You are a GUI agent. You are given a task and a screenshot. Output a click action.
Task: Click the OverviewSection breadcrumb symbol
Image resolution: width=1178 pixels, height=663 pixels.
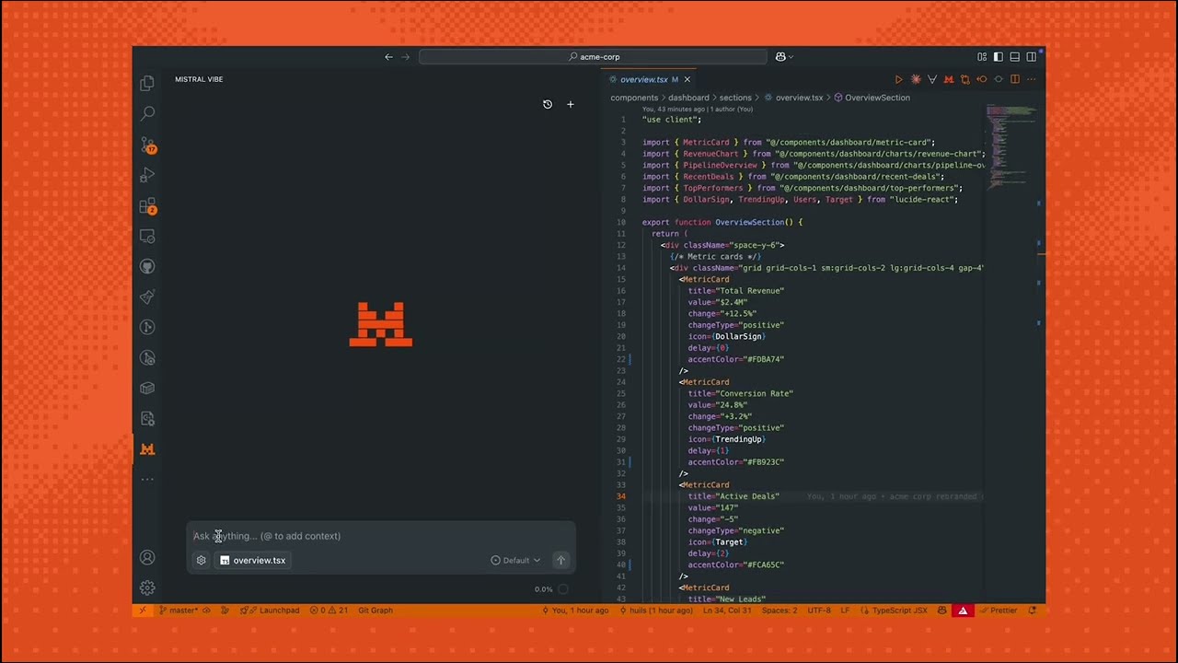coord(871,98)
